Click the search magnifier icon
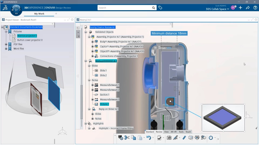259x145 pixels. (x=154, y=8)
